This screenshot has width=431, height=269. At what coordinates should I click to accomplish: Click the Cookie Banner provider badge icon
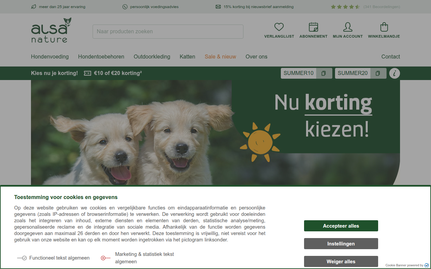pyautogui.click(x=427, y=265)
